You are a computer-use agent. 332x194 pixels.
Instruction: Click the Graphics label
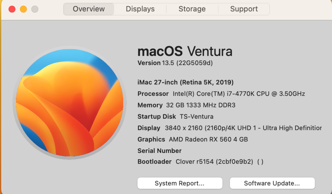click(151, 139)
